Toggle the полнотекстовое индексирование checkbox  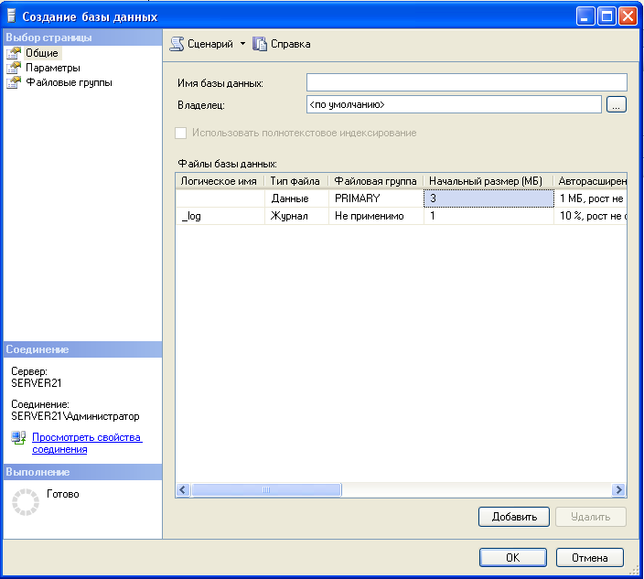click(181, 133)
